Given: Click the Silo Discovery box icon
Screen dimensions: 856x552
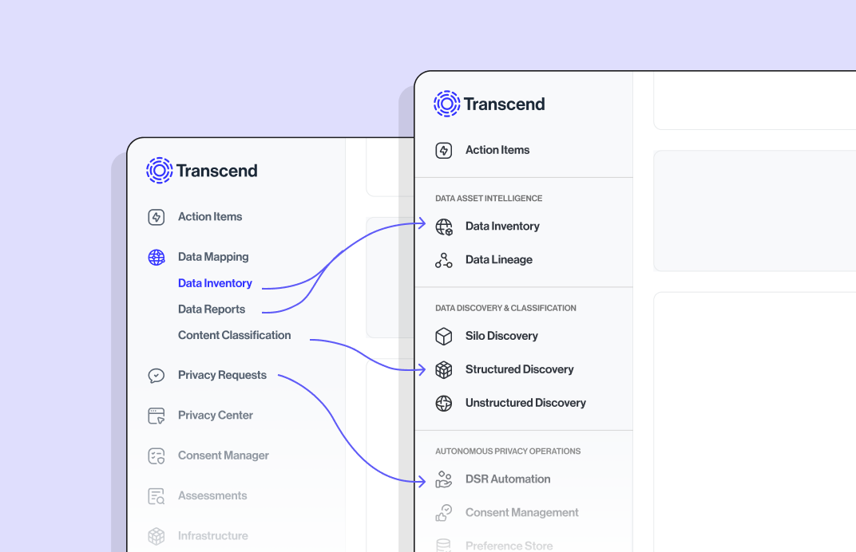Looking at the screenshot, I should tap(444, 336).
